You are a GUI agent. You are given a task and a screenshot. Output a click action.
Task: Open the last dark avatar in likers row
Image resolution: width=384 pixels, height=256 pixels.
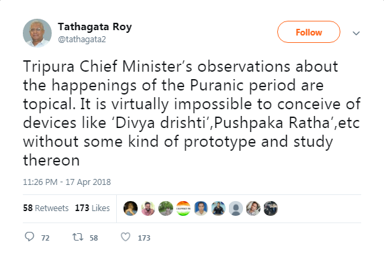271,208
